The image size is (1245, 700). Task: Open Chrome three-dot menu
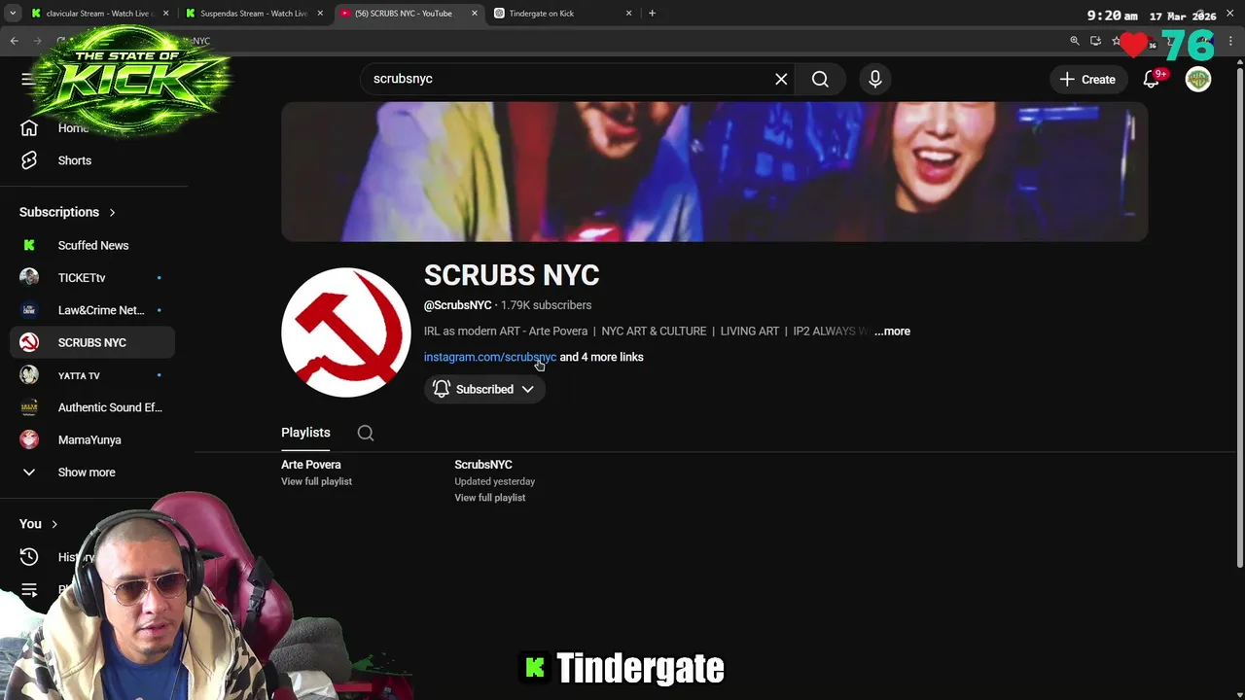(x=1231, y=41)
